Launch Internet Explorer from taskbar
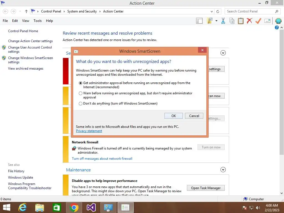The height and width of the screenshot is (213, 284). coord(22,207)
